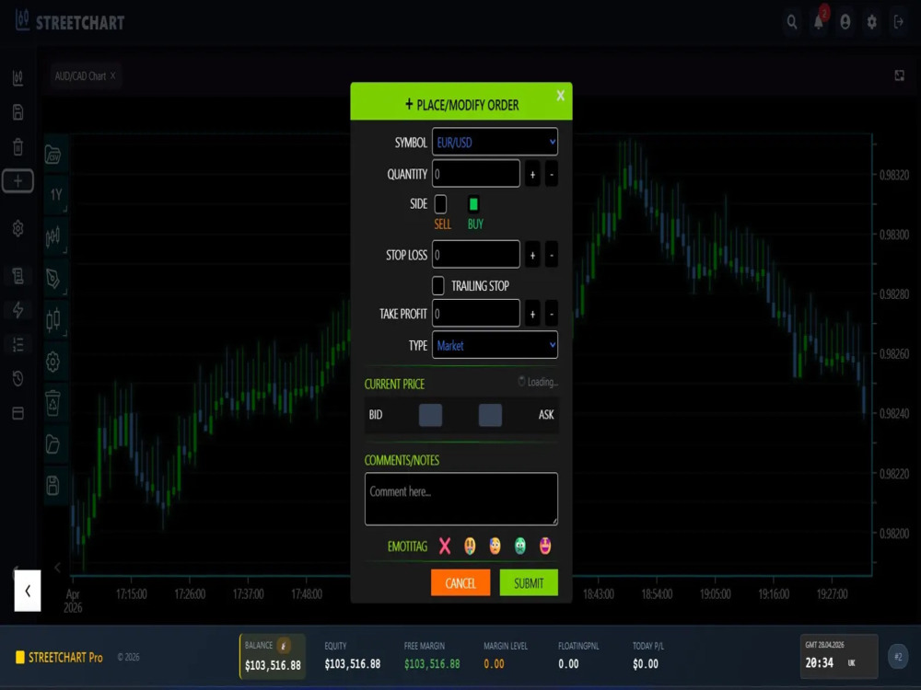Open the candlestick chart type selector
The image size is (921, 690).
point(53,236)
